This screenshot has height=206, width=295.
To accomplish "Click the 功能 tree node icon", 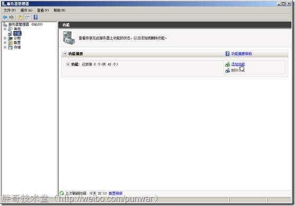I will [x=10, y=34].
